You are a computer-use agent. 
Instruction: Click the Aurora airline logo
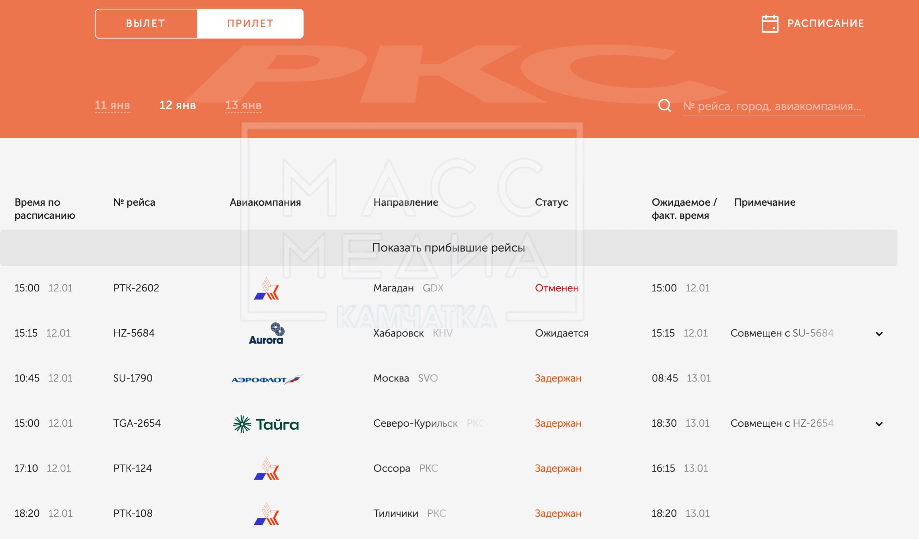pyautogui.click(x=266, y=333)
